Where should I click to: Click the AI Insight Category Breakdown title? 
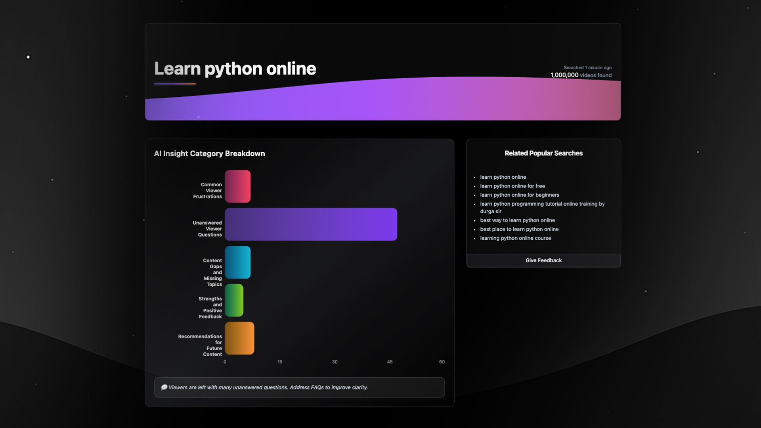click(209, 153)
